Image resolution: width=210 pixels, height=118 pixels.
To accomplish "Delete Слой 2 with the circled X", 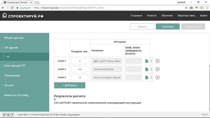I will 157,69.
